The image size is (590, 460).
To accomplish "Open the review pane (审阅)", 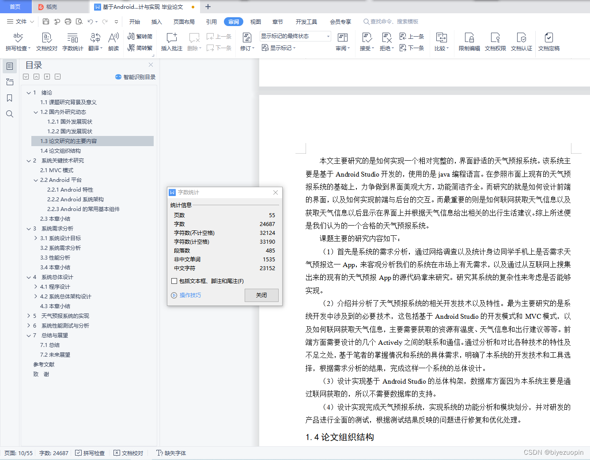I will tap(343, 42).
